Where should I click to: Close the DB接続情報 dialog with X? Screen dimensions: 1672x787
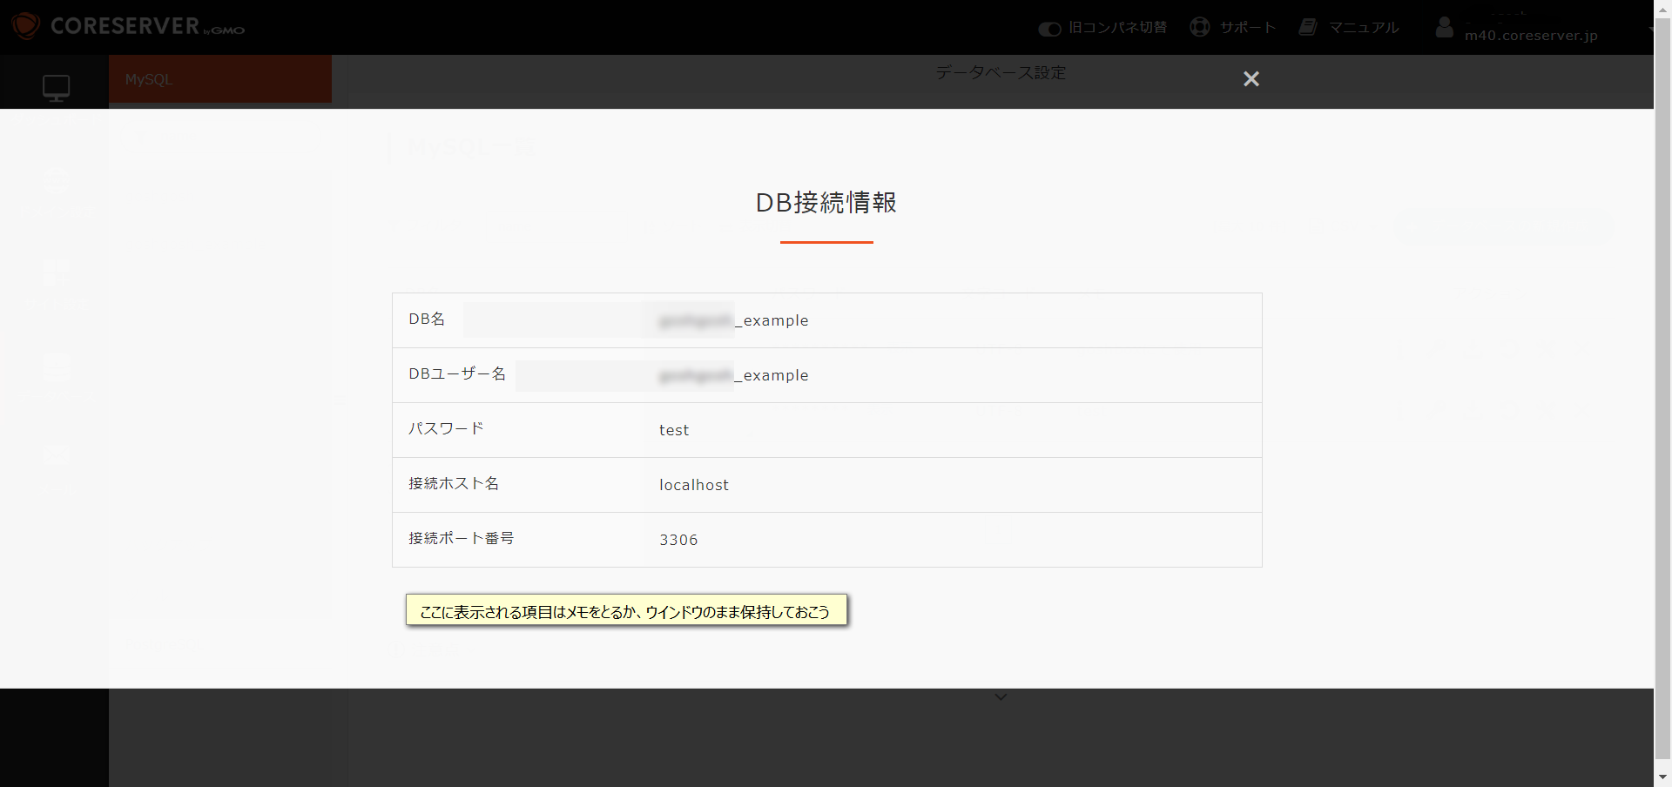pos(1251,79)
